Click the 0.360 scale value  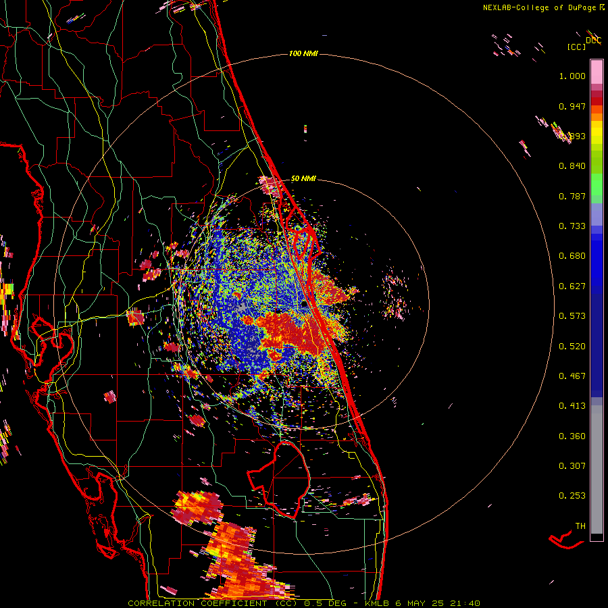[572, 436]
